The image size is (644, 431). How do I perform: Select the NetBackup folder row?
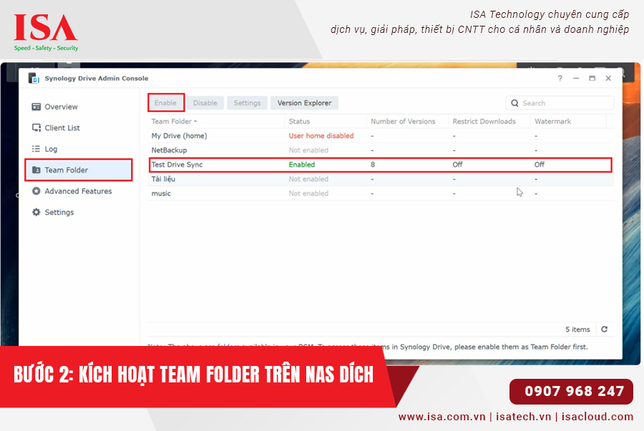pos(381,150)
